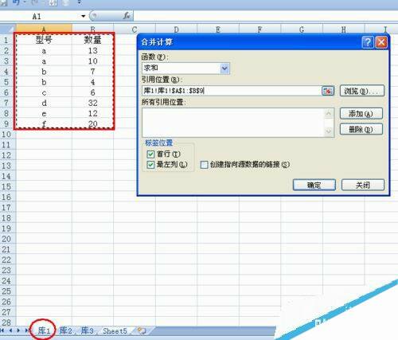Click the insert new worksheet tab icon
Image resolution: width=398 pixels, height=340 pixels.
(x=142, y=330)
